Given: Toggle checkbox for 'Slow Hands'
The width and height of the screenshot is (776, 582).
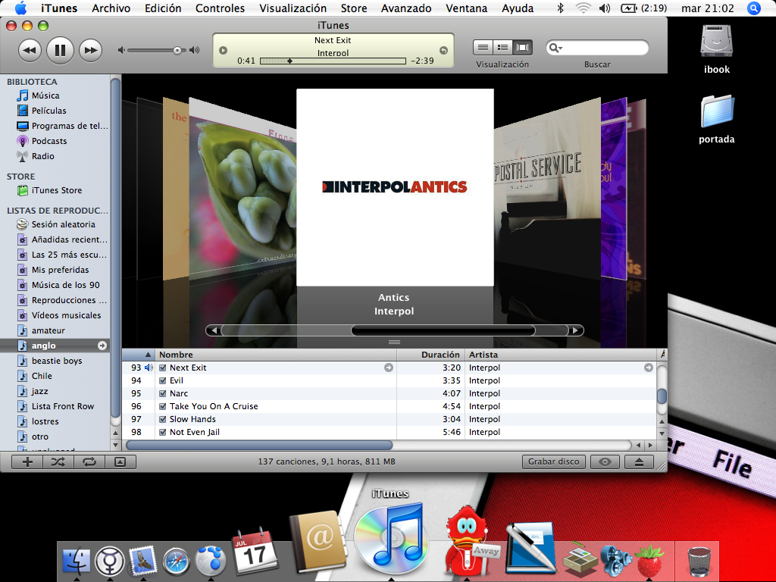Looking at the screenshot, I should [x=163, y=420].
